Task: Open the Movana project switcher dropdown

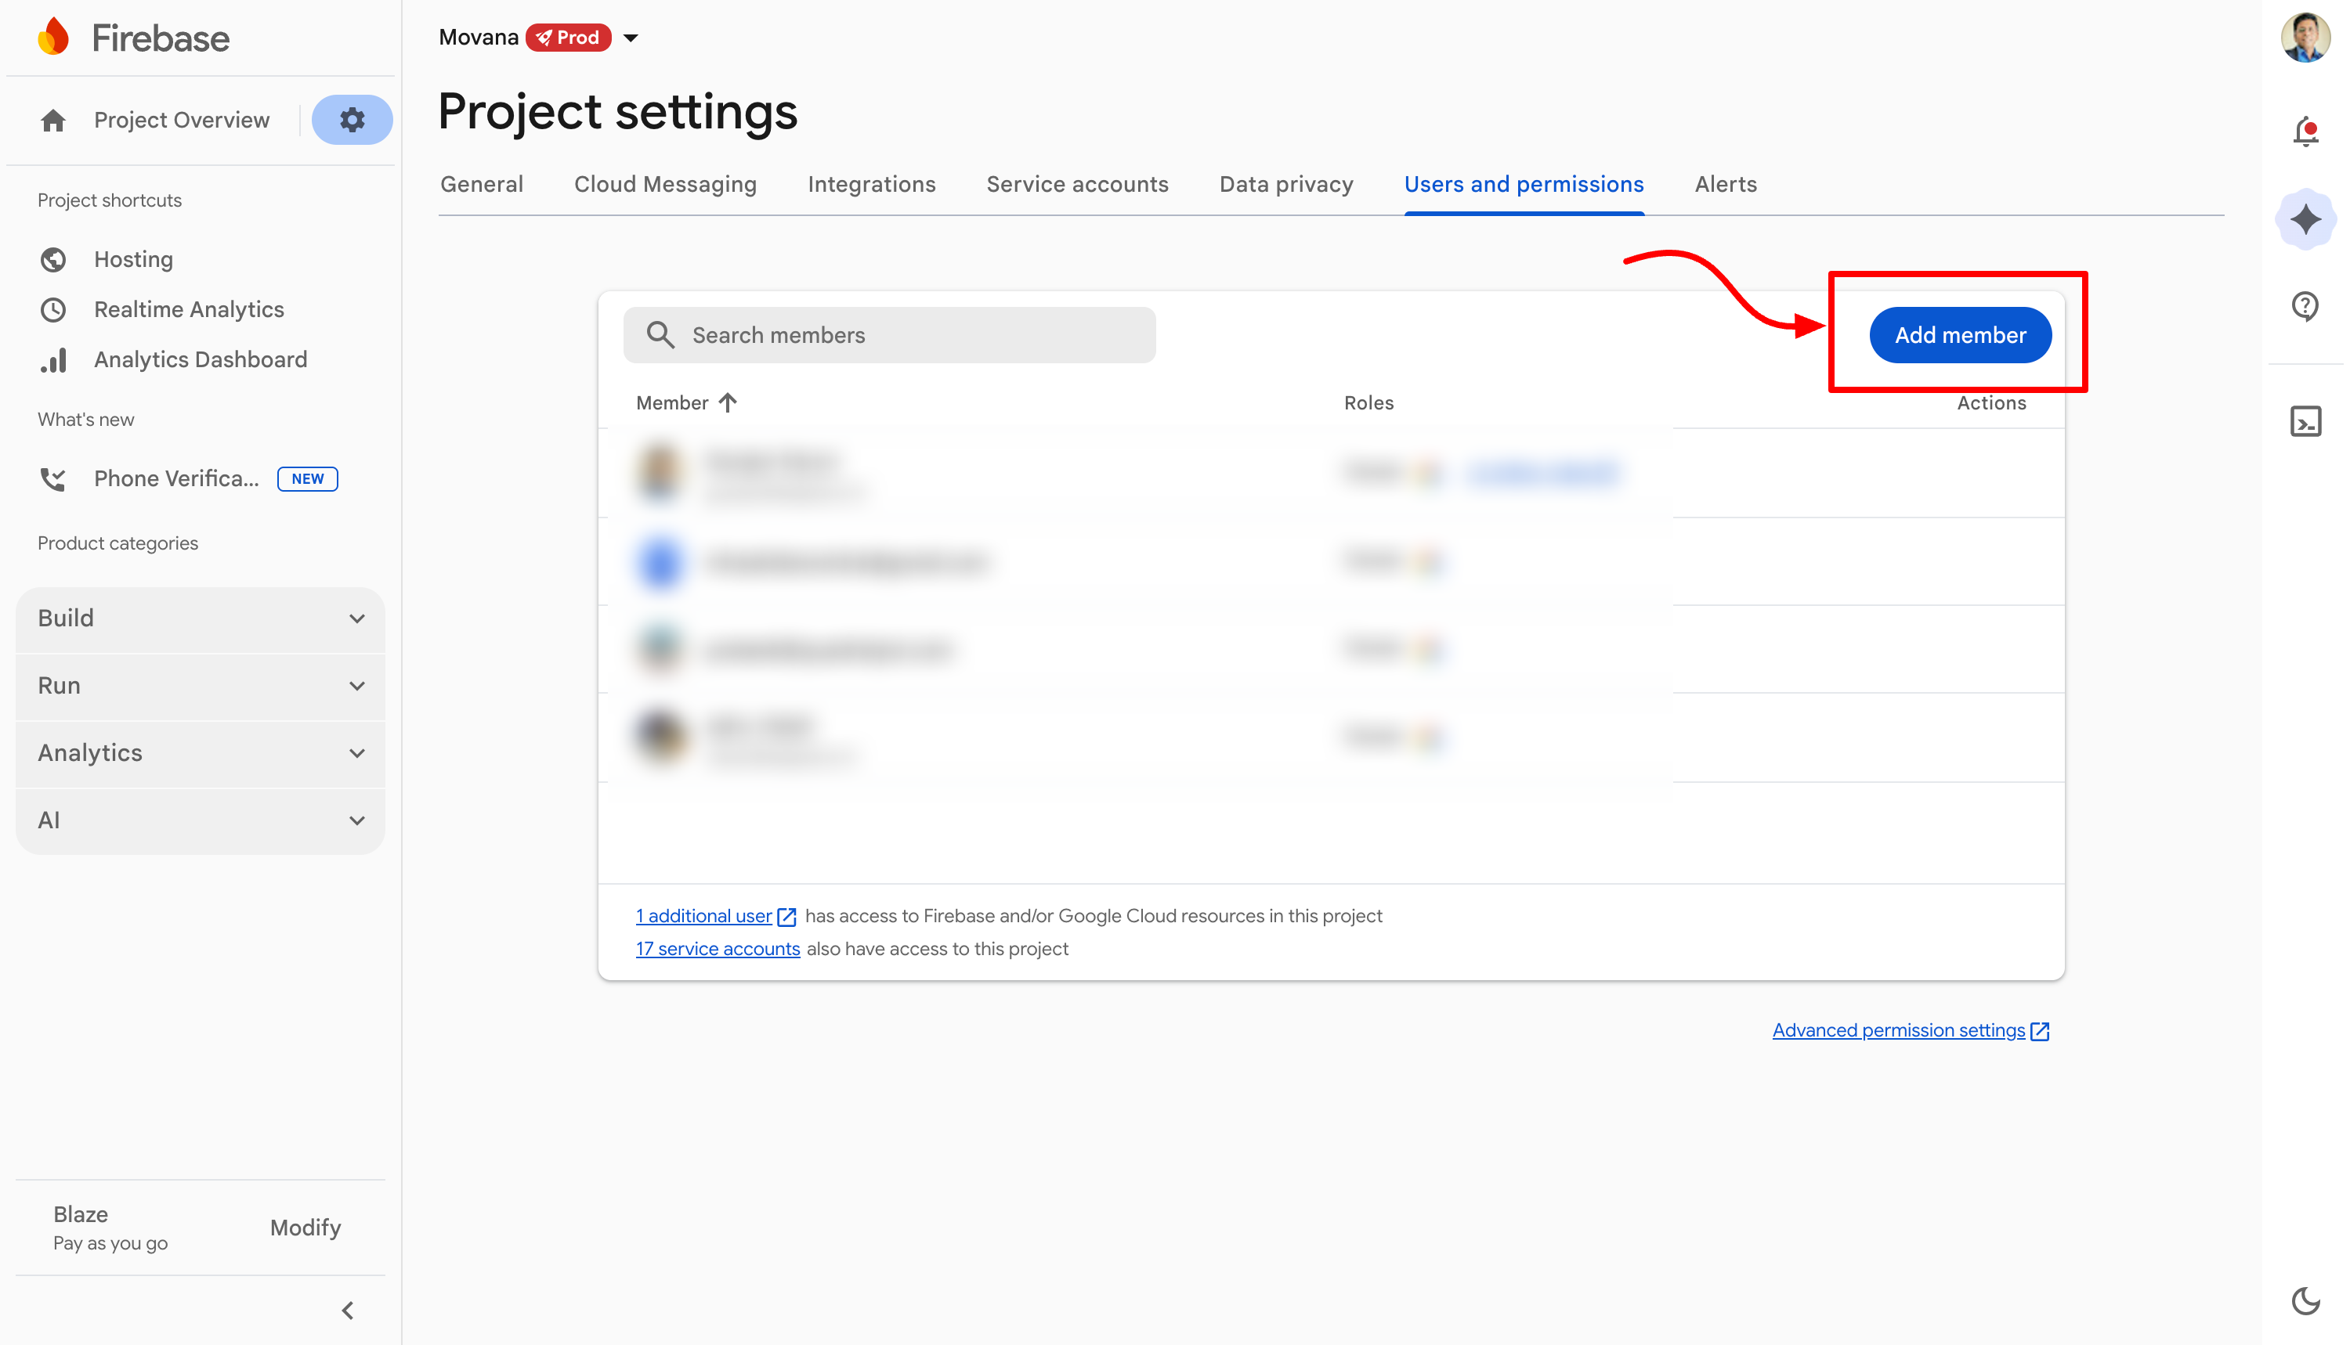Action: pyautogui.click(x=631, y=38)
